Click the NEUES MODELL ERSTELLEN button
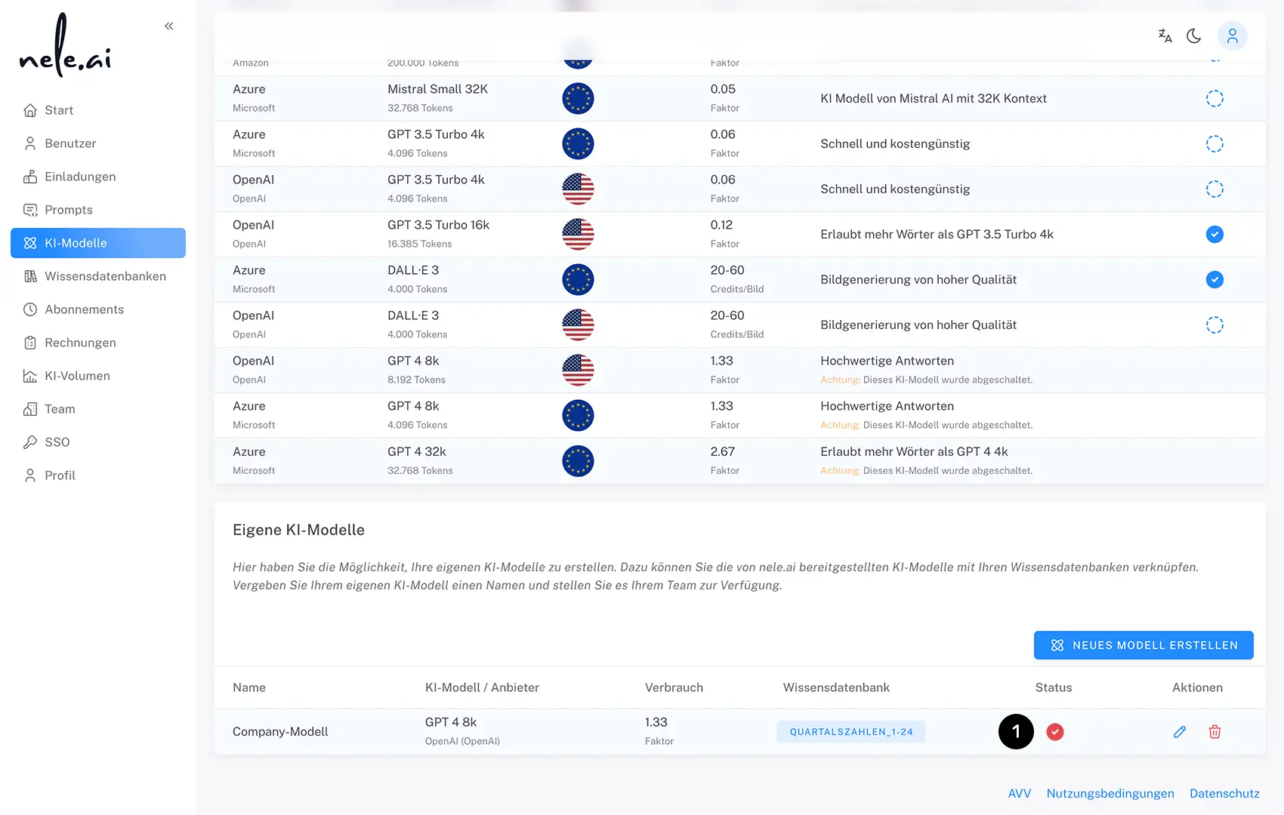 point(1144,645)
